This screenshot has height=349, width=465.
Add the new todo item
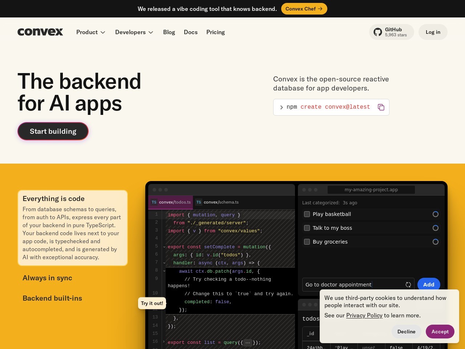(429, 285)
